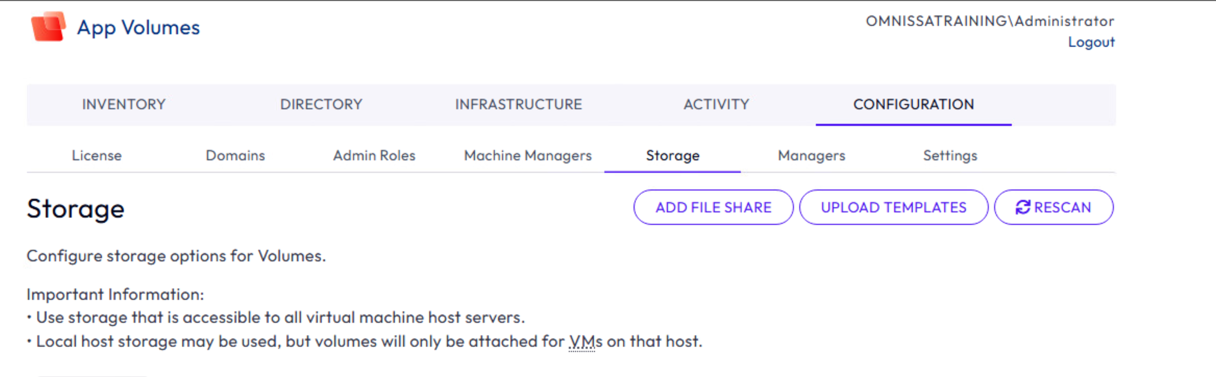
Task: Select the Storage sub-tab
Action: [673, 155]
